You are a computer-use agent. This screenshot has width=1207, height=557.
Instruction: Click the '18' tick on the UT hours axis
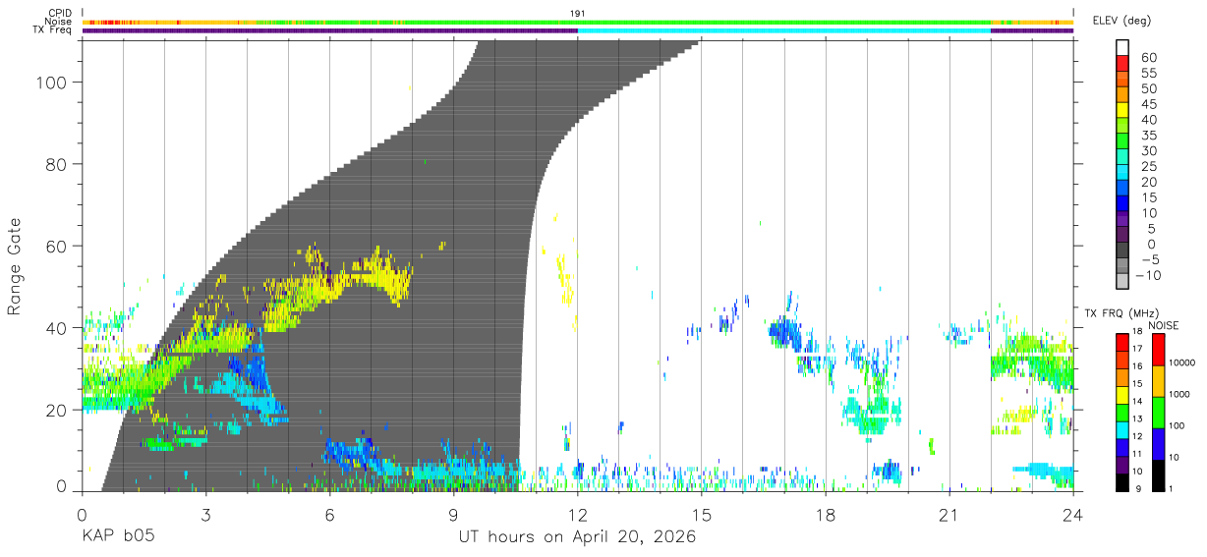pyautogui.click(x=825, y=515)
